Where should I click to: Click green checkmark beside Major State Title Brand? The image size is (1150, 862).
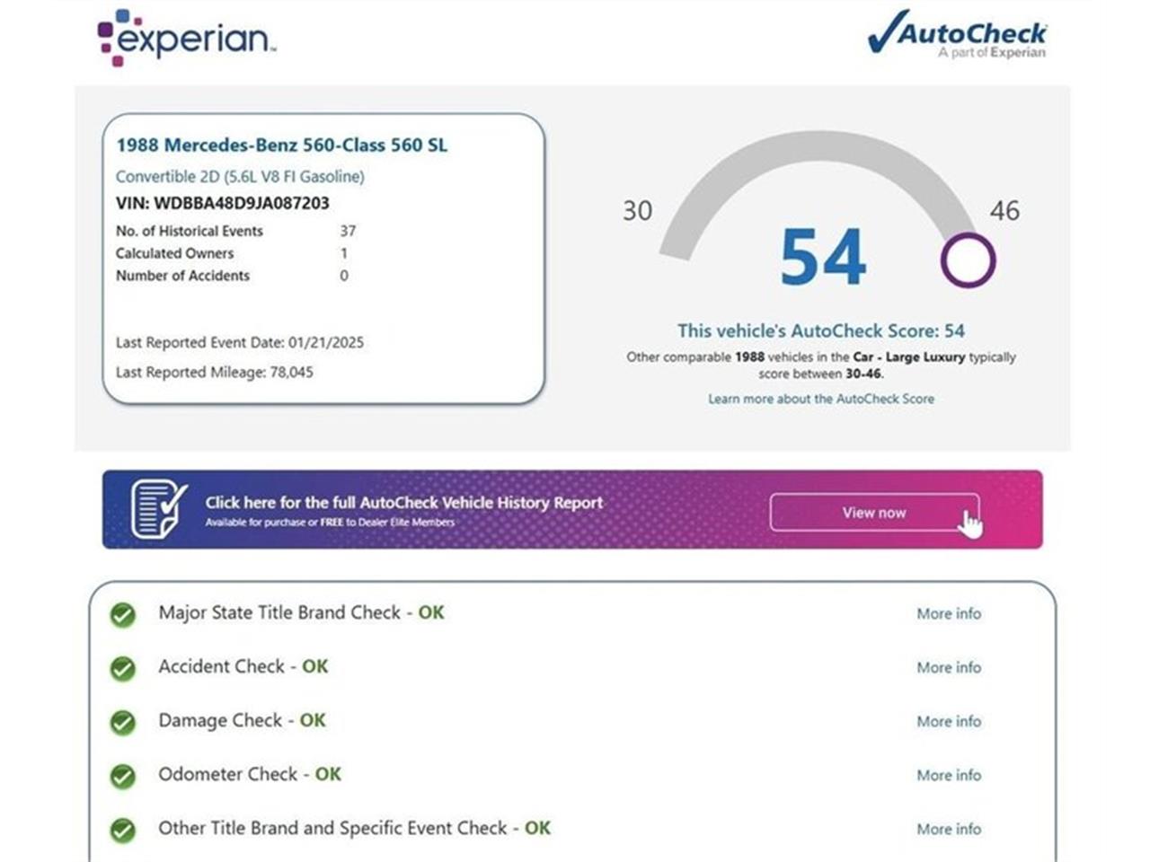pos(123,615)
